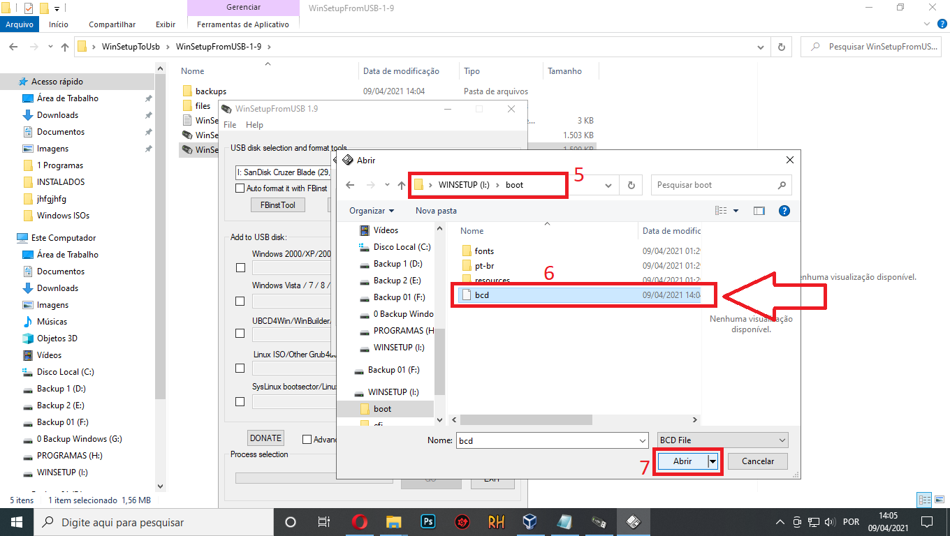The width and height of the screenshot is (950, 536).
Task: Toggle the preview pane icon in Abrir dialog
Action: (x=759, y=211)
